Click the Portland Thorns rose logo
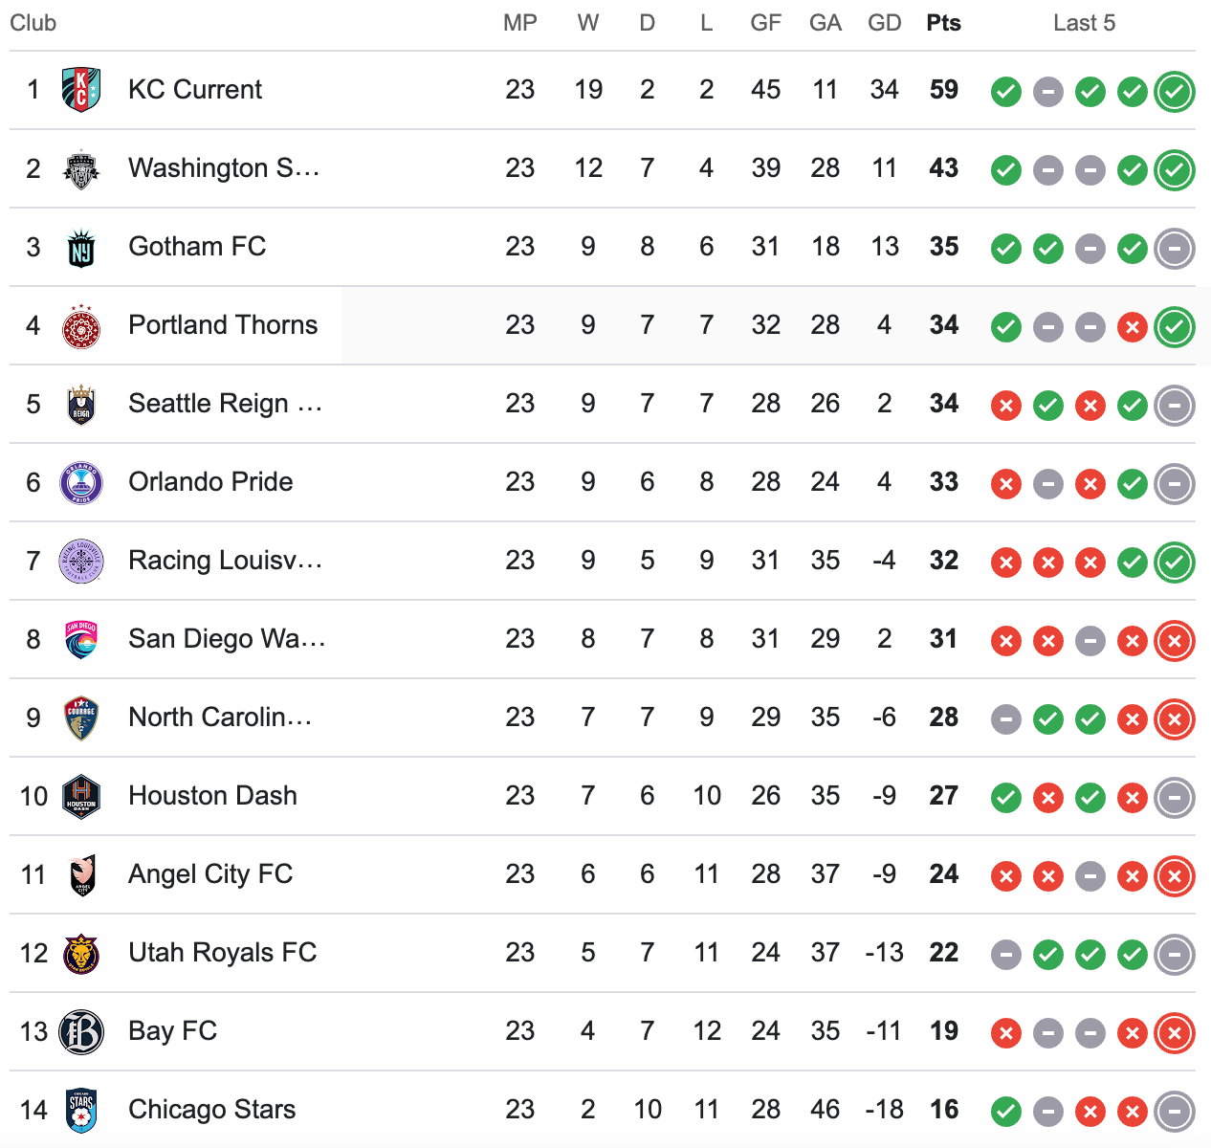The width and height of the screenshot is (1211, 1148). tap(81, 325)
